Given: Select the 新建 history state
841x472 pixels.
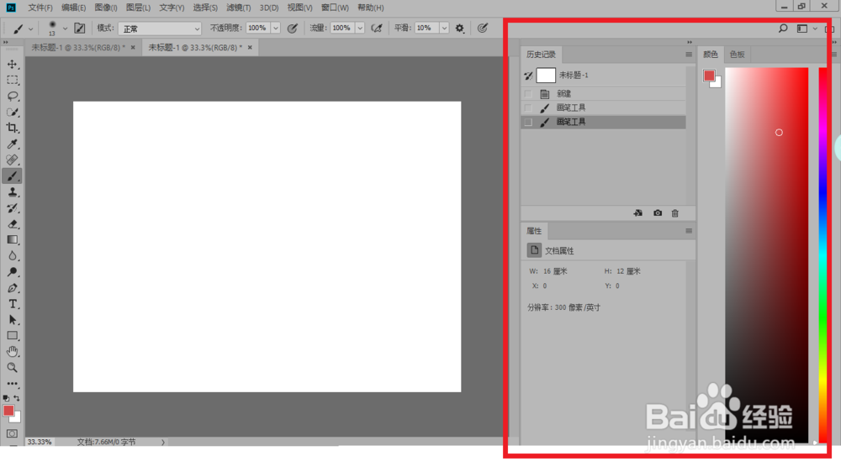Looking at the screenshot, I should pyautogui.click(x=603, y=94).
